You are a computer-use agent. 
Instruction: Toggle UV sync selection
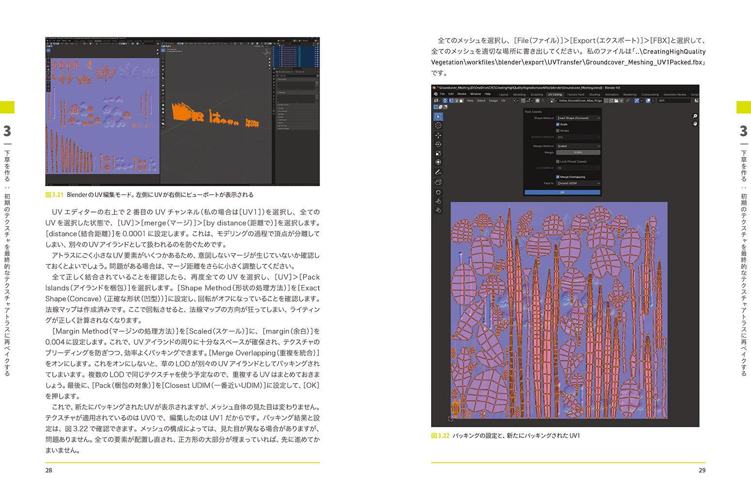(x=445, y=101)
